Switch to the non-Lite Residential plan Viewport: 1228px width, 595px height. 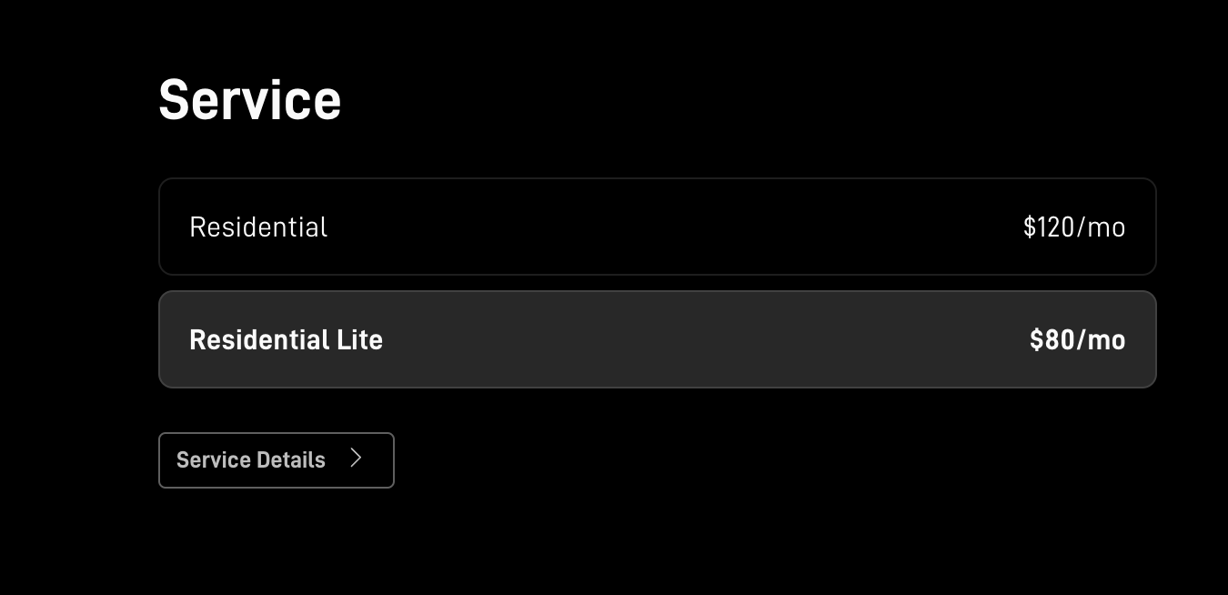coord(657,227)
